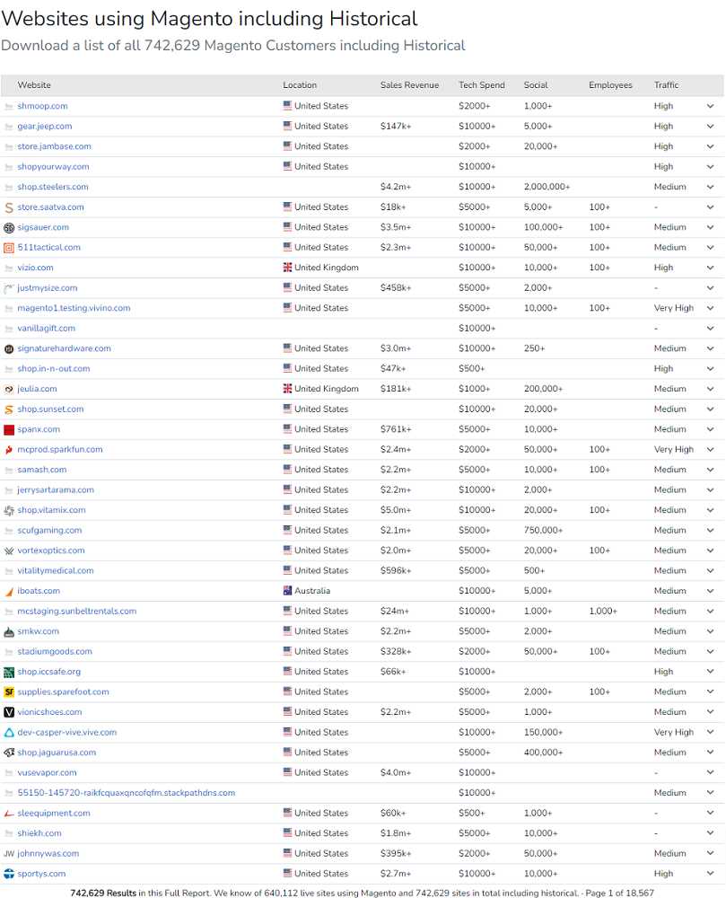The width and height of the screenshot is (726, 898).
Task: Click the jeulia.com favicon
Action: click(x=9, y=389)
